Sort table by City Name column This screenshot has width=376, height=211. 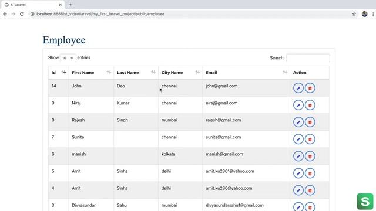[x=180, y=73]
